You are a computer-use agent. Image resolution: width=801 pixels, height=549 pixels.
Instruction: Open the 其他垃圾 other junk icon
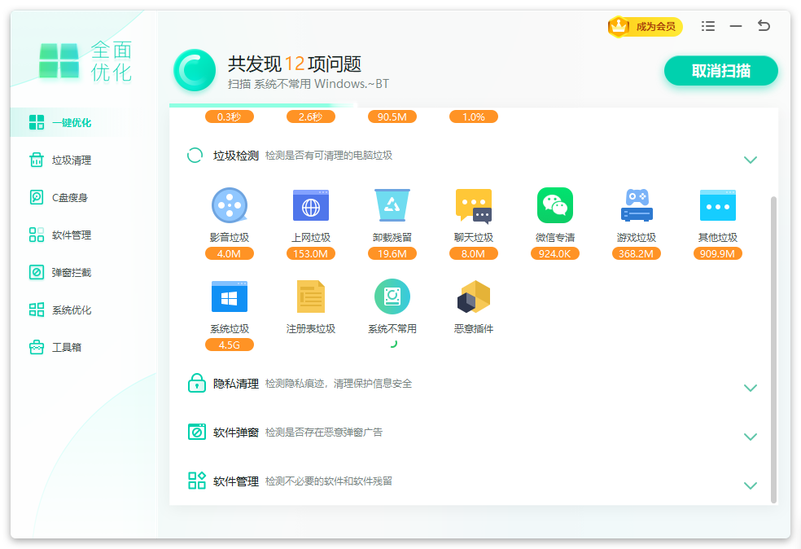pos(717,205)
